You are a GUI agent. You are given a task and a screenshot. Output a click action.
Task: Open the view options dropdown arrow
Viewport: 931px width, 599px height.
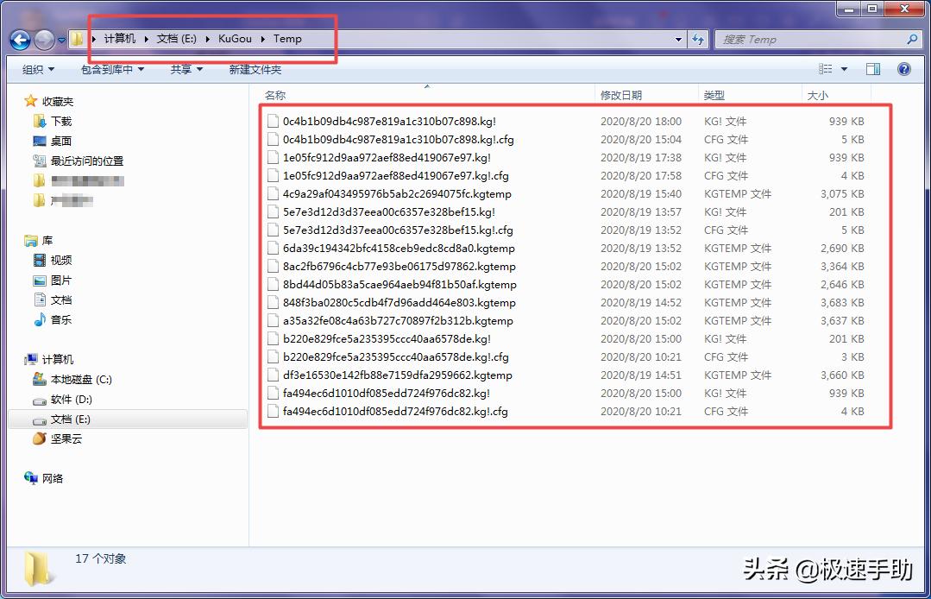pyautogui.click(x=844, y=69)
